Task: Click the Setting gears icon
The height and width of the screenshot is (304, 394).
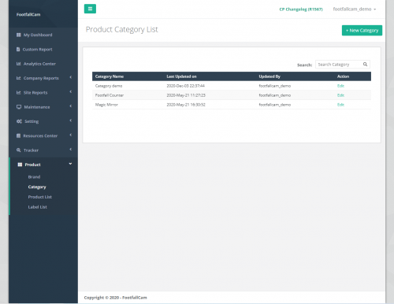Action: point(19,121)
